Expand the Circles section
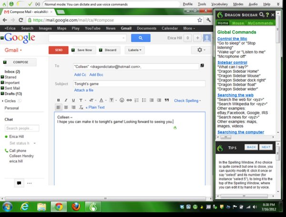Screen dimensions: 286x217 click(2, 101)
